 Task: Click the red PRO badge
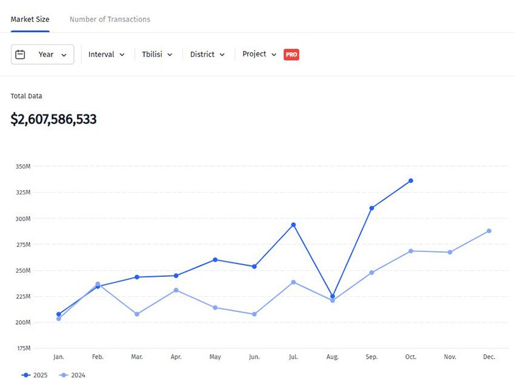[x=291, y=55]
